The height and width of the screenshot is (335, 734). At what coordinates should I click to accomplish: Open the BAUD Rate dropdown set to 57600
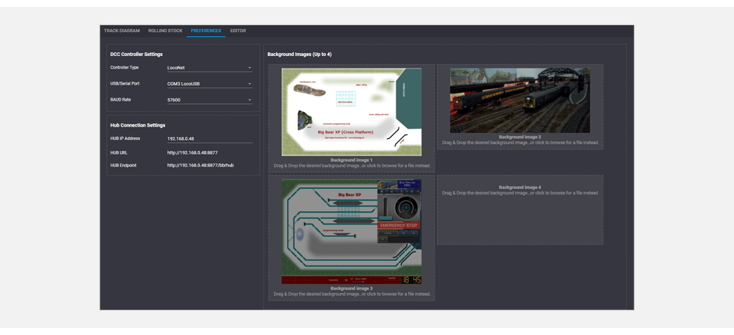[x=209, y=100]
